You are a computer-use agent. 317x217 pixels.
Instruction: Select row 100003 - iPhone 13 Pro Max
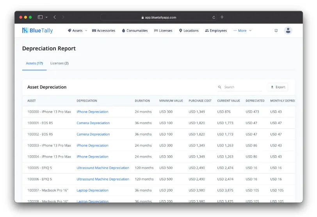coord(159,145)
